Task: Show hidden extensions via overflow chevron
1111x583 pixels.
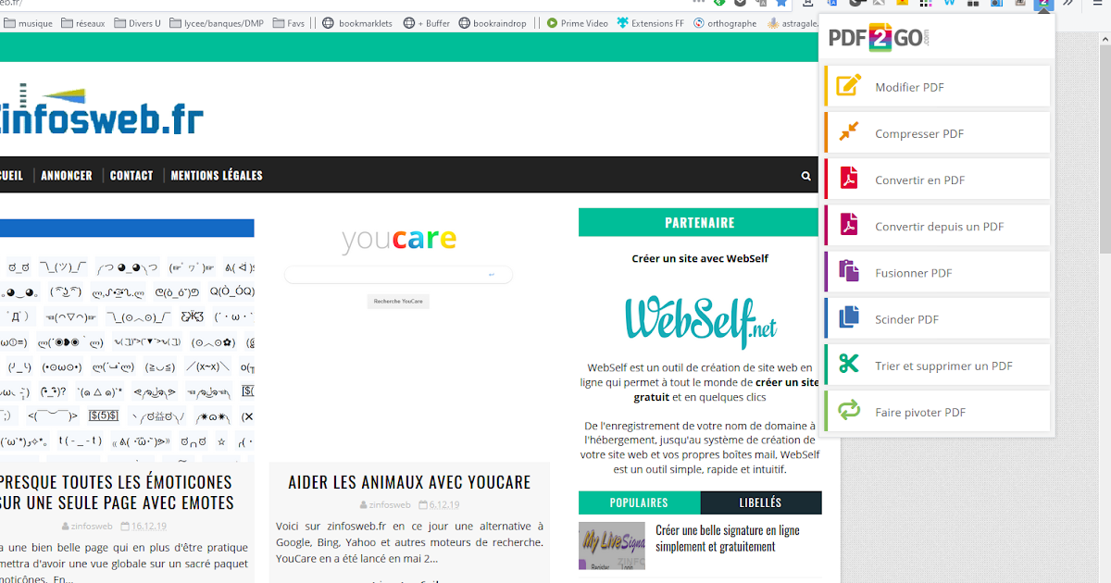Action: click(1067, 4)
